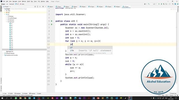Choose 'if' completion suggestion
Image resolution: width=179 pixels, height=100 pixels.
(x=90, y=47)
